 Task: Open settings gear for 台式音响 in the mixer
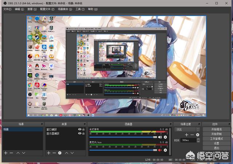(x=165, y=137)
